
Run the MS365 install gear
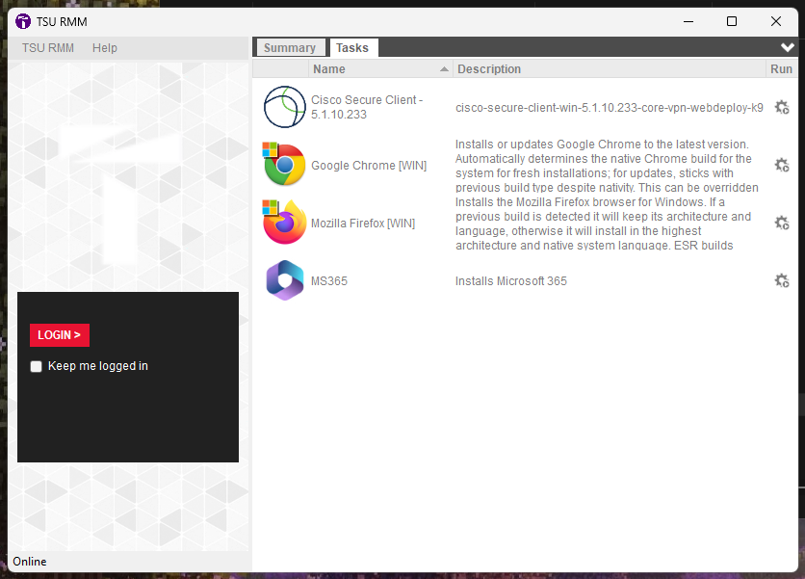[x=781, y=280]
